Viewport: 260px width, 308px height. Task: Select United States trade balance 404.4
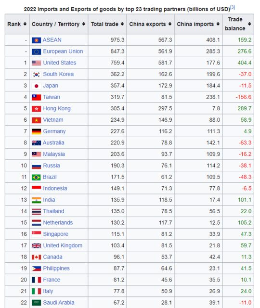pos(245,63)
